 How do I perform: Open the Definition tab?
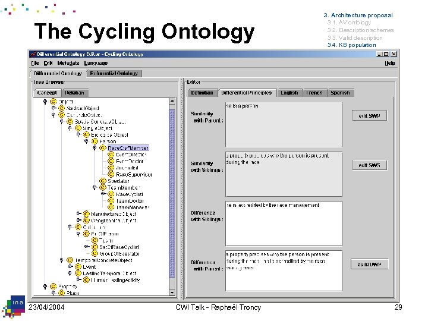(202, 93)
